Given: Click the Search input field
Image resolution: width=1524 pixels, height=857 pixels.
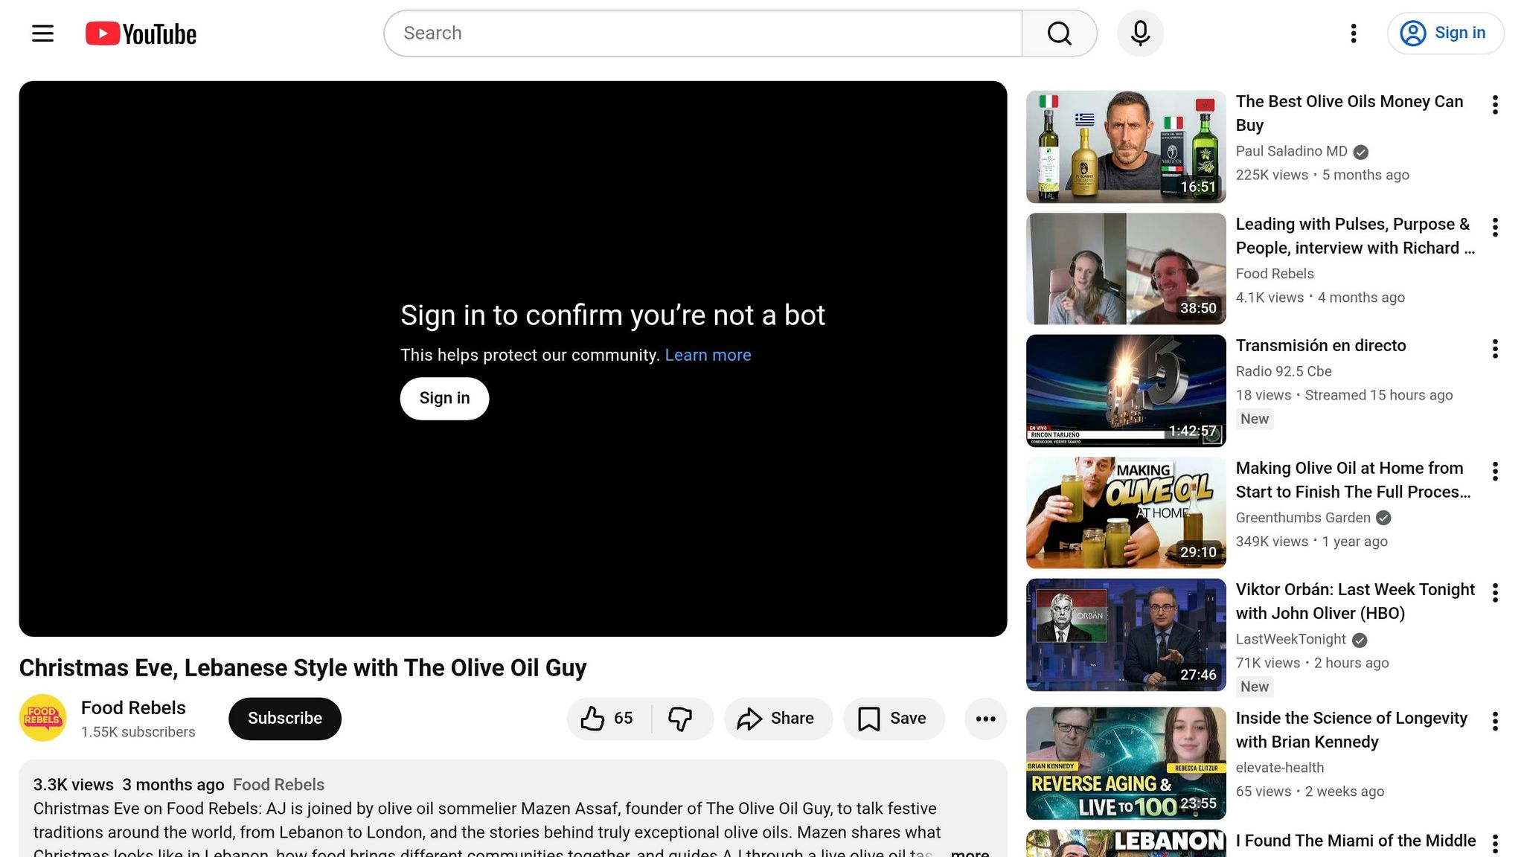Looking at the screenshot, I should (x=702, y=33).
